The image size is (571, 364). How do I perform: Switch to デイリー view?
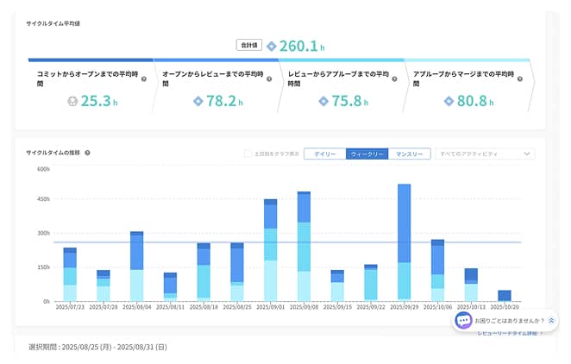pos(325,154)
